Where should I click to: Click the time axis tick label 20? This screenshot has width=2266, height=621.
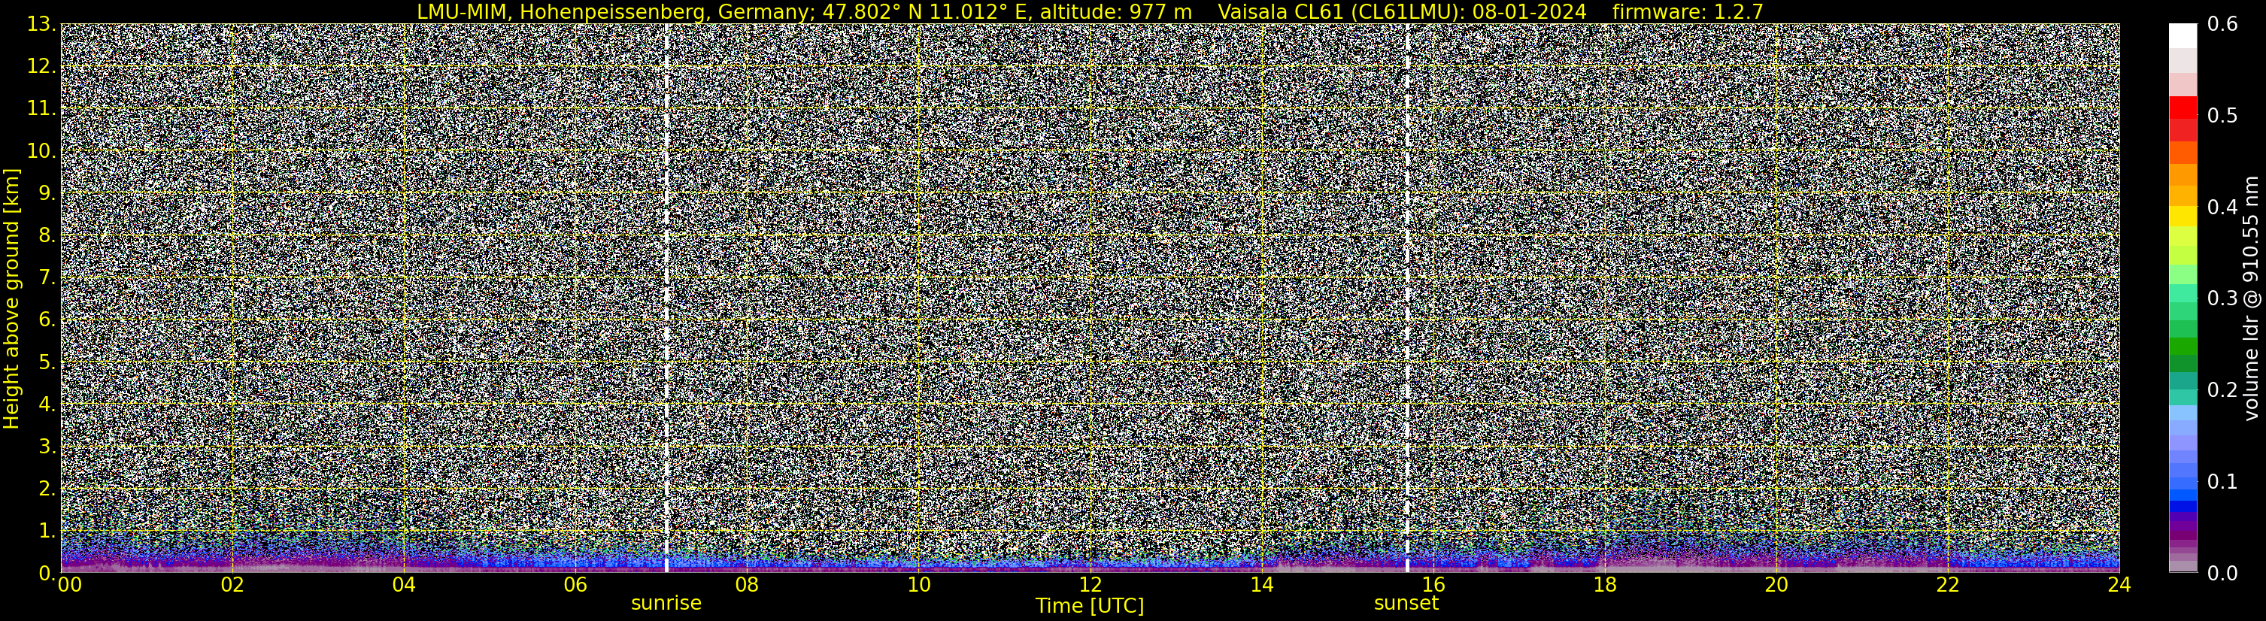1776,586
